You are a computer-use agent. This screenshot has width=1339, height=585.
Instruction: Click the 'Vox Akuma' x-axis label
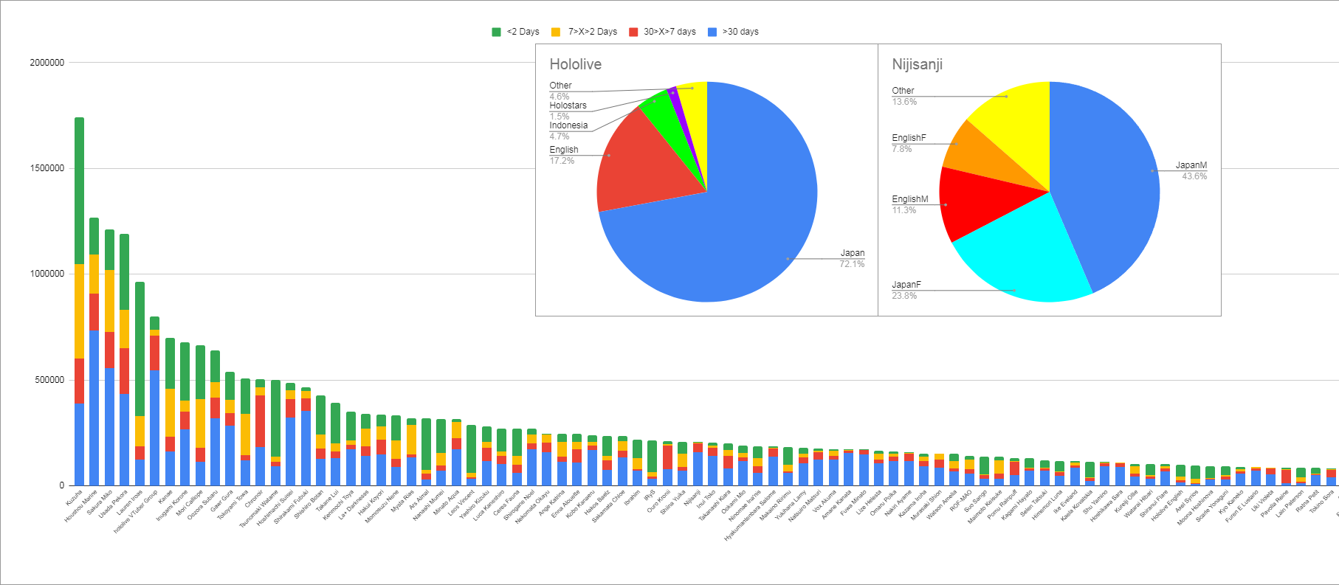(x=824, y=502)
